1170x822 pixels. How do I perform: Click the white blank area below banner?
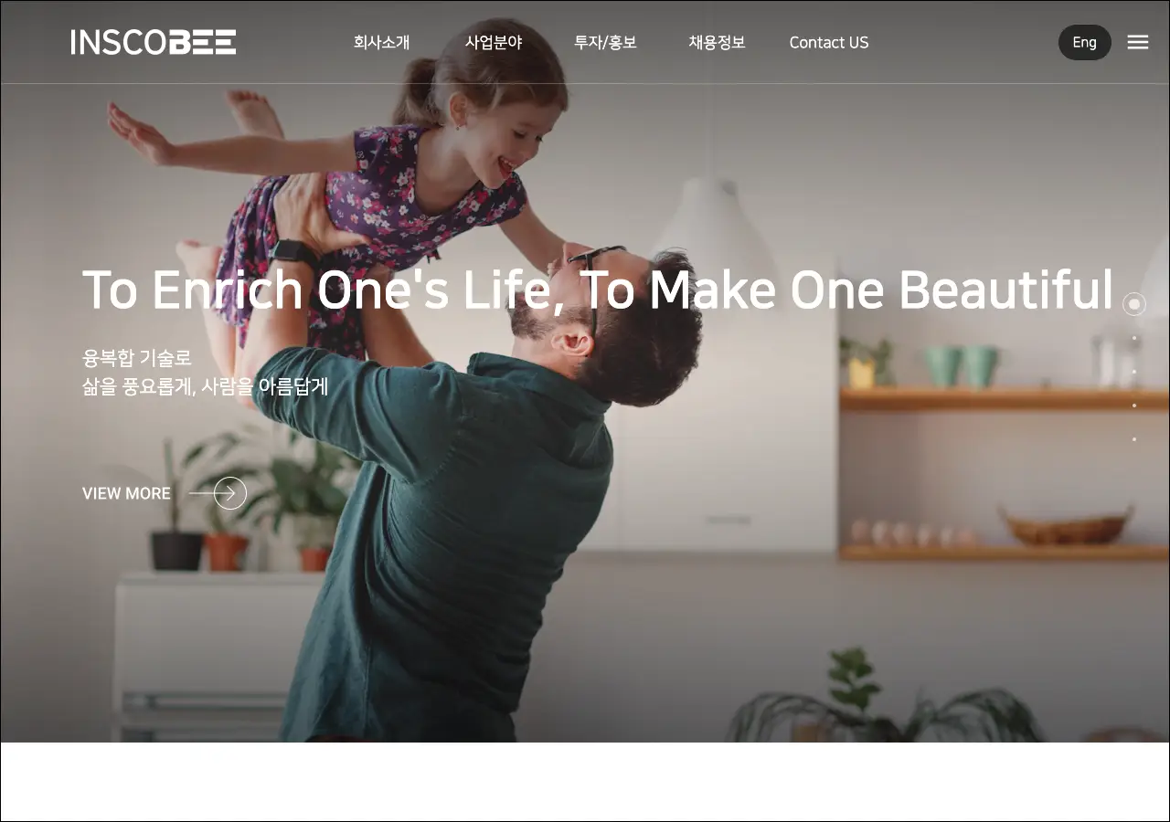point(585,781)
